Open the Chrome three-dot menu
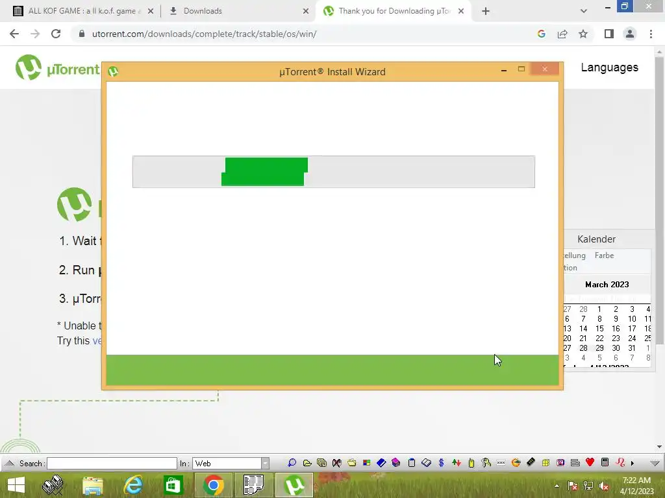 (x=651, y=34)
